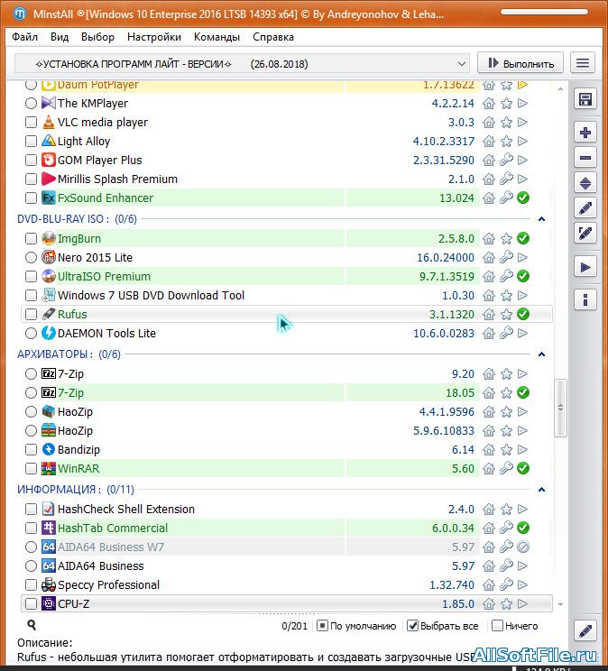Select The KMPlayer radio button

click(x=31, y=103)
